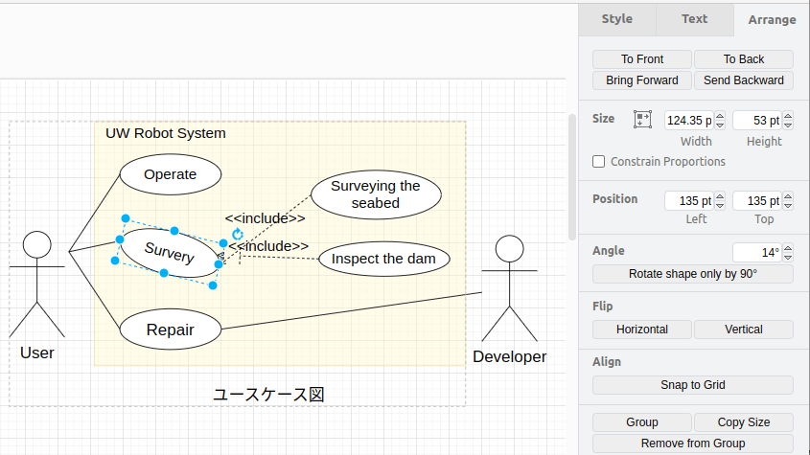Viewport: 810px width, 455px height.
Task: Decrease Height with the down stepper arrow
Action: click(x=788, y=125)
